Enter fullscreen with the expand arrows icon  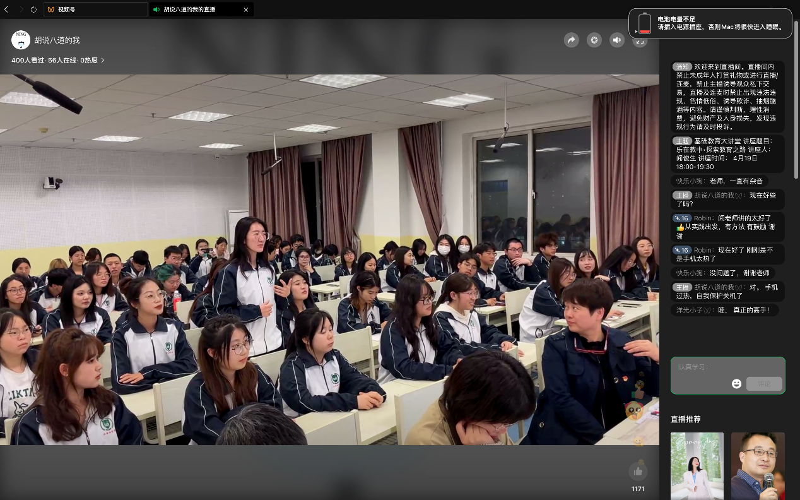640,42
